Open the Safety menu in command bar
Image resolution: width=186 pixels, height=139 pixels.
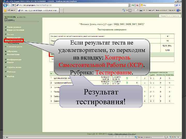[161, 10]
